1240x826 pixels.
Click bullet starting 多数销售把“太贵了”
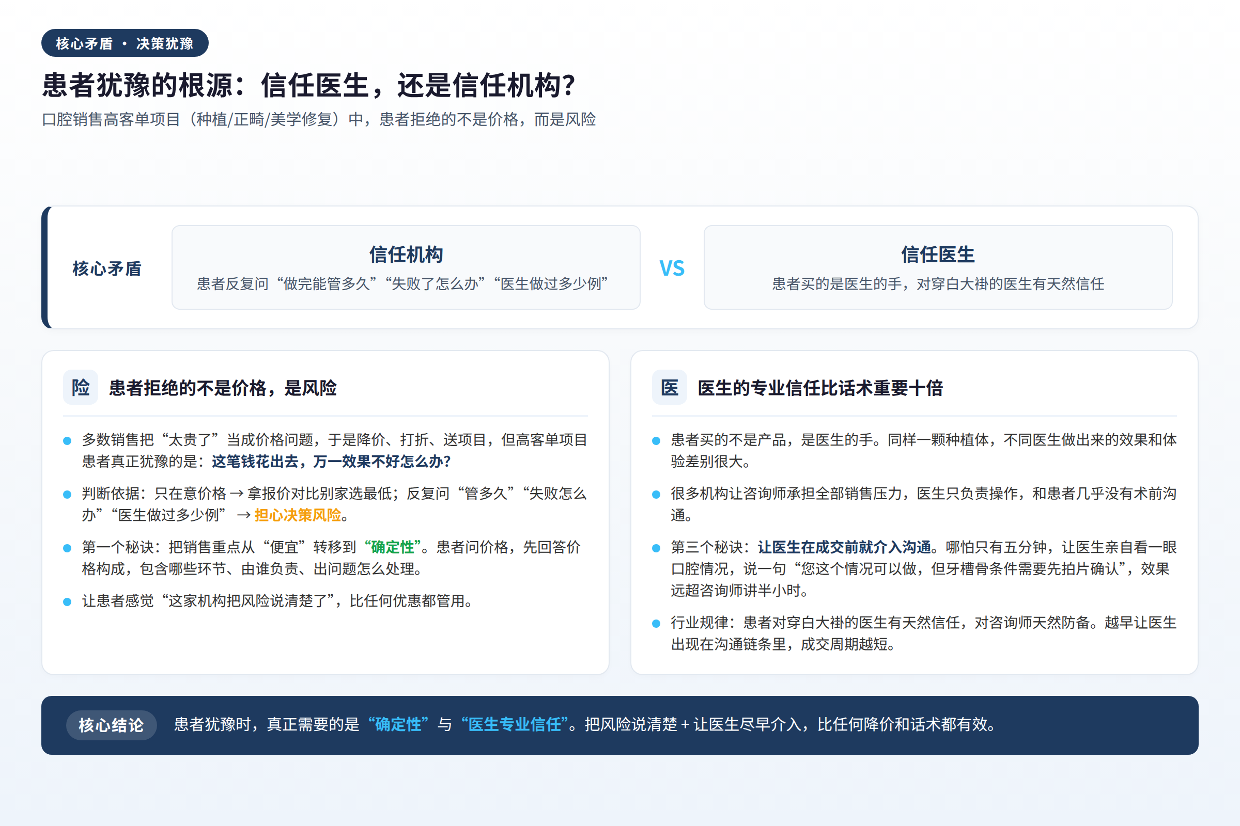pyautogui.click(x=334, y=450)
